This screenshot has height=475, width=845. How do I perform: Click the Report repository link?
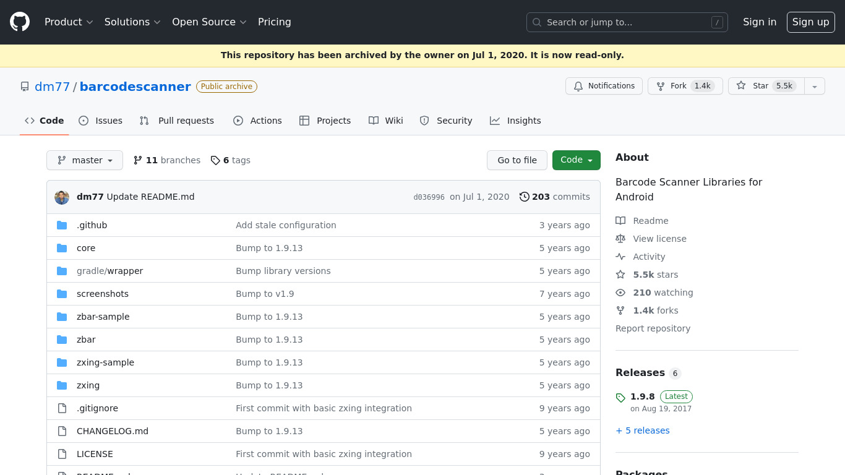[653, 328]
